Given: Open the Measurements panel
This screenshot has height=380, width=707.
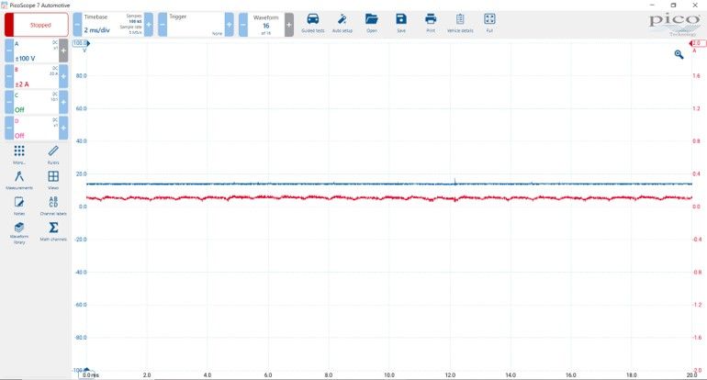Looking at the screenshot, I should click(x=19, y=179).
